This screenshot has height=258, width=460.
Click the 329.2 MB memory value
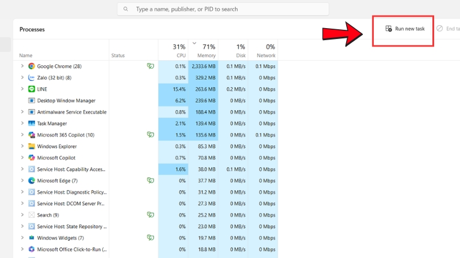205,78
